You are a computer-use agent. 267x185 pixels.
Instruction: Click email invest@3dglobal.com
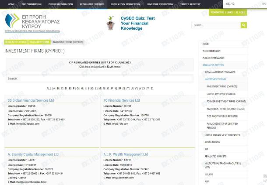[28, 124]
